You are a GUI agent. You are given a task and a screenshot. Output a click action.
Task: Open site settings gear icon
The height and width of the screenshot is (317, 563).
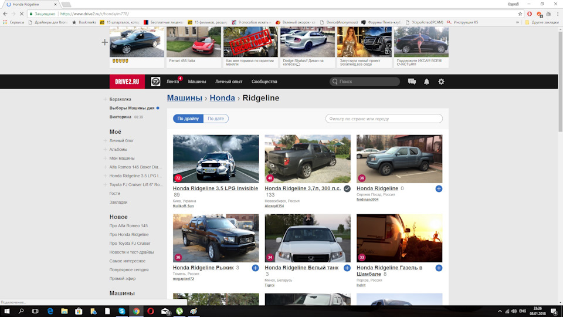(441, 82)
